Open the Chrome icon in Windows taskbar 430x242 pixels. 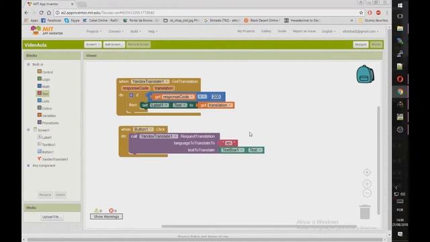click(400, 92)
